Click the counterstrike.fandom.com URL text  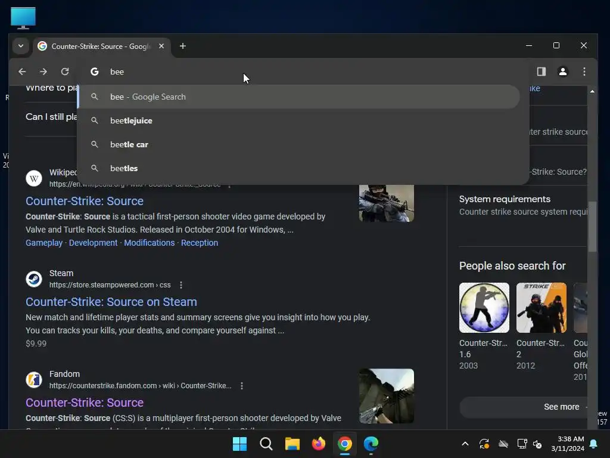[x=141, y=386]
